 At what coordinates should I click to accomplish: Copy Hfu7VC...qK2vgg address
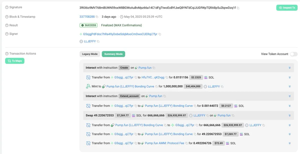point(167,77)
